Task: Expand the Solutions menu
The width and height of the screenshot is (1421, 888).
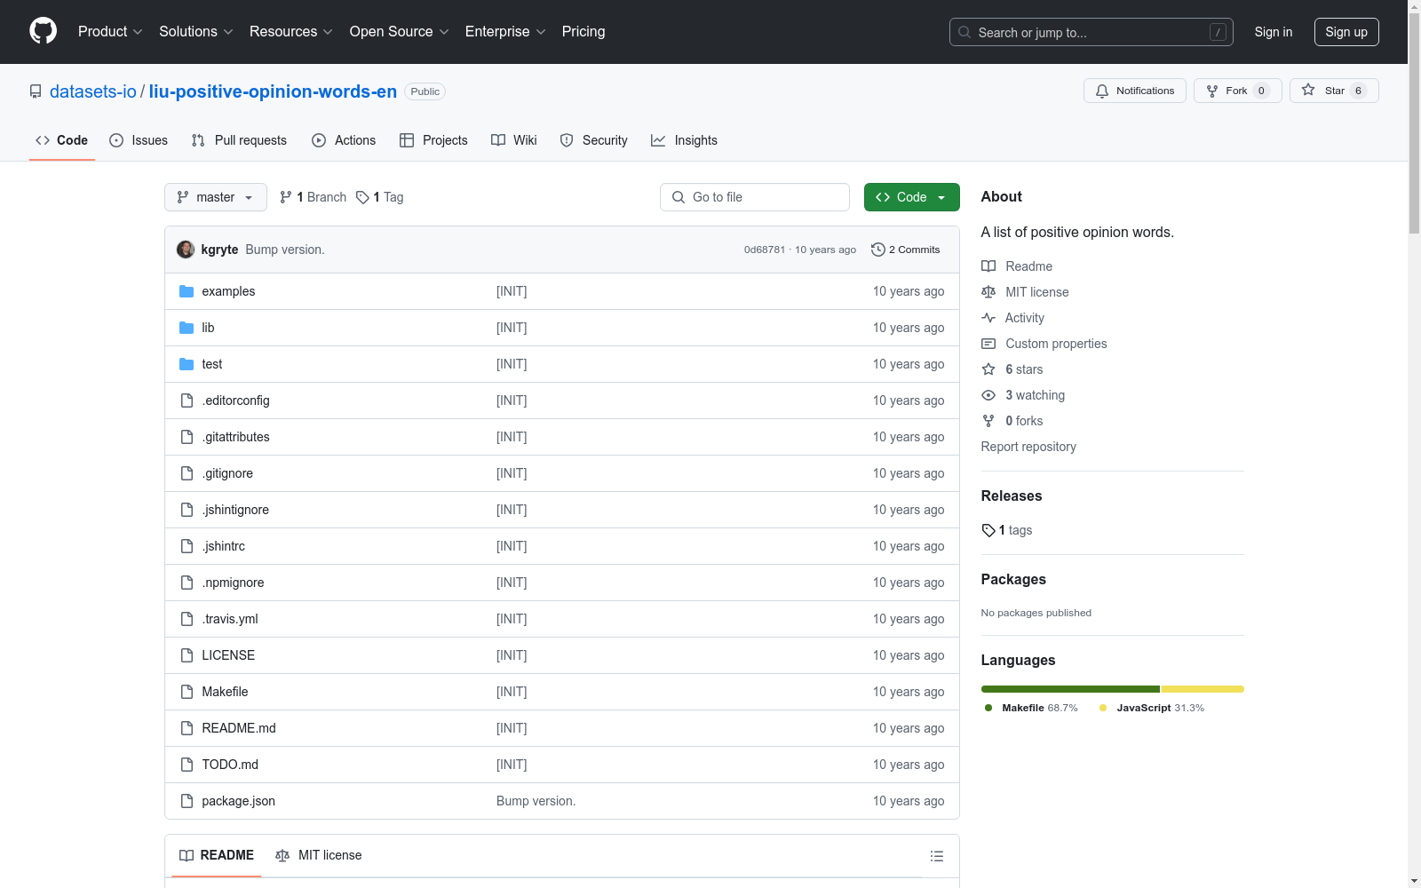Action: pos(196,31)
